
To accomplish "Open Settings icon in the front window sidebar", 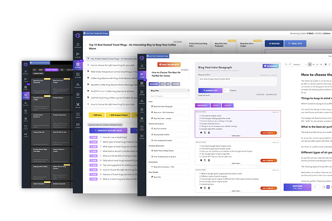I will coord(142,119).
